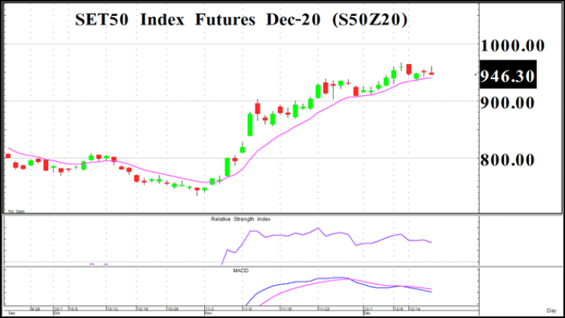Click the 900.00 price axis label
Viewport: 565px width, 318px height.
pyautogui.click(x=507, y=103)
